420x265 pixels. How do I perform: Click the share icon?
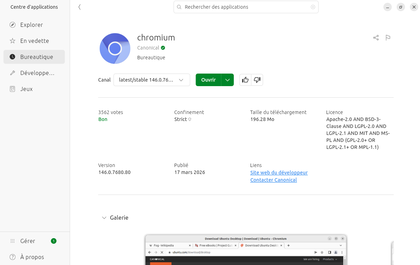point(376,38)
